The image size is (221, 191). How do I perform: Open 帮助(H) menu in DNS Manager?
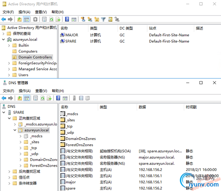point(58,91)
